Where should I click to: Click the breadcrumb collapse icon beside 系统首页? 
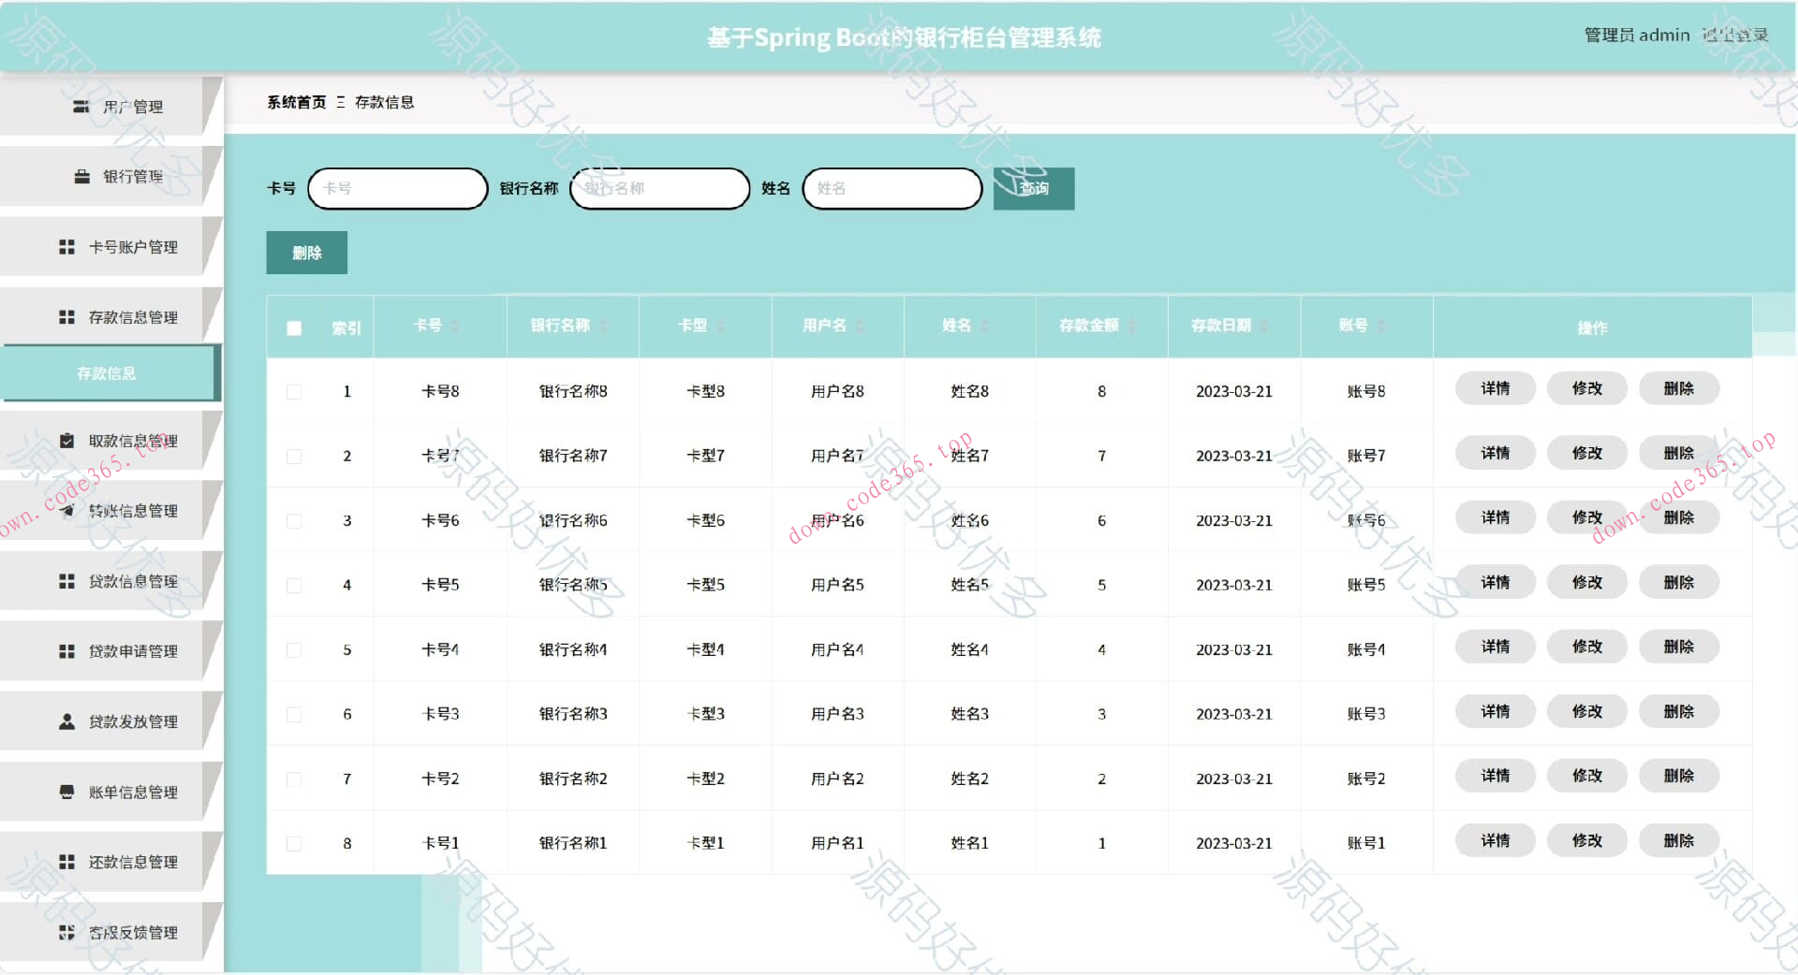point(341,102)
